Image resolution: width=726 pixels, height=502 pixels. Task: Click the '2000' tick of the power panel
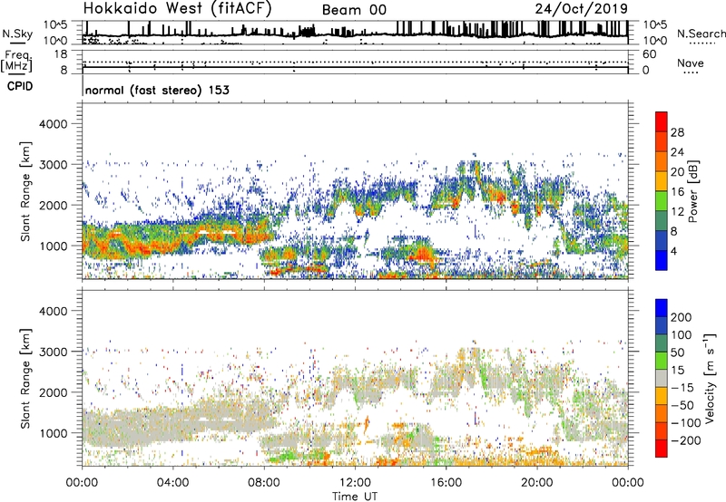tap(53, 205)
